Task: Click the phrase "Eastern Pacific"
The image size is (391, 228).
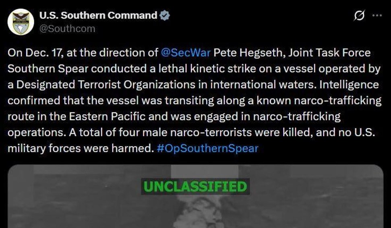Action: coord(102,117)
